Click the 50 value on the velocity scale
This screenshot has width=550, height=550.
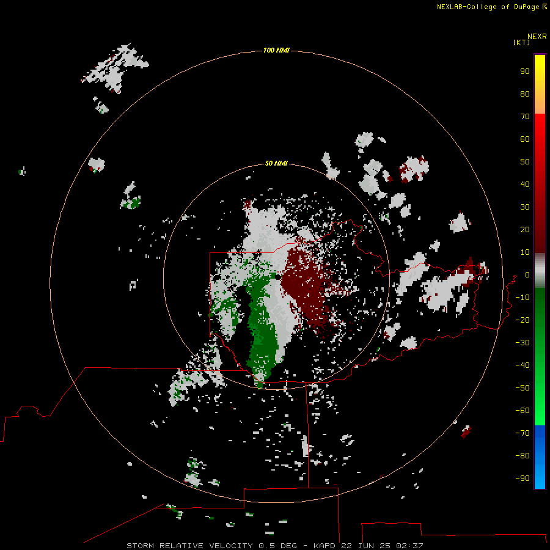[x=525, y=162]
